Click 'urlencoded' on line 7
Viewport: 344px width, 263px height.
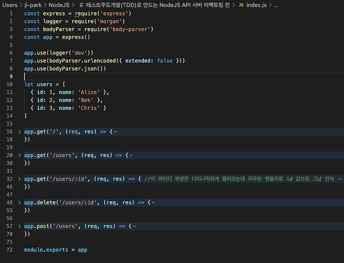pos(100,61)
